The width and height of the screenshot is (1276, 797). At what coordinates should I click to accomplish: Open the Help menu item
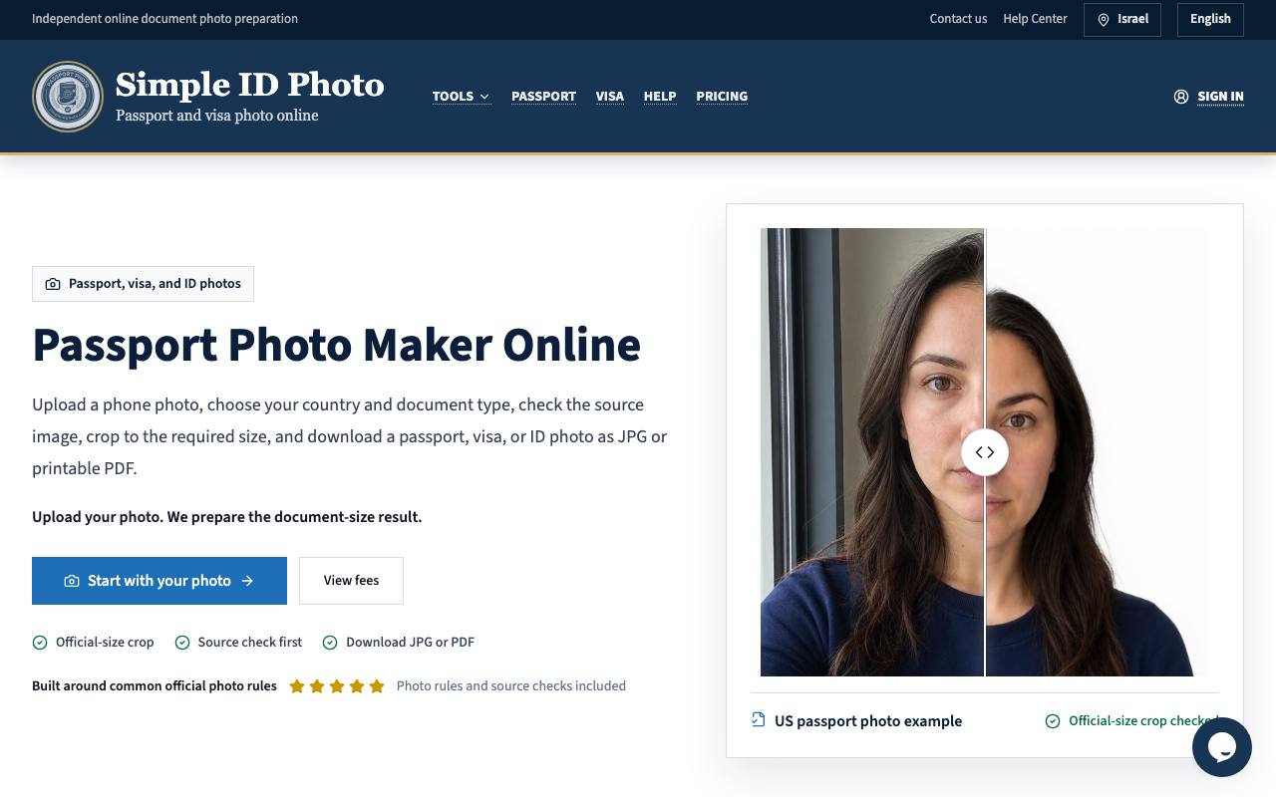(660, 97)
